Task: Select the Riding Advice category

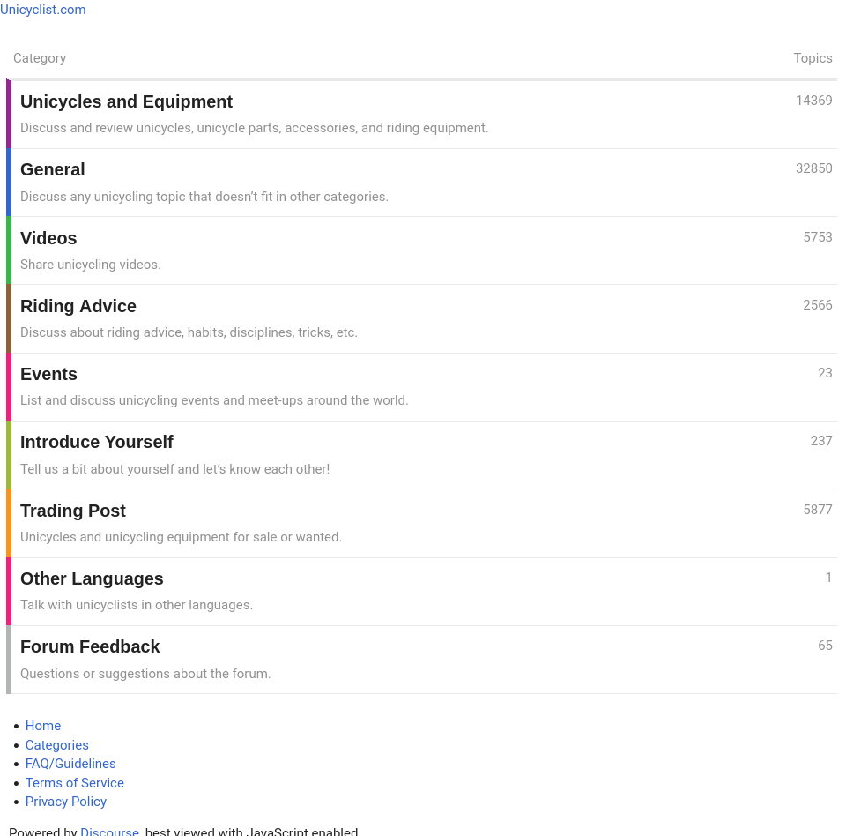Action: point(78,306)
